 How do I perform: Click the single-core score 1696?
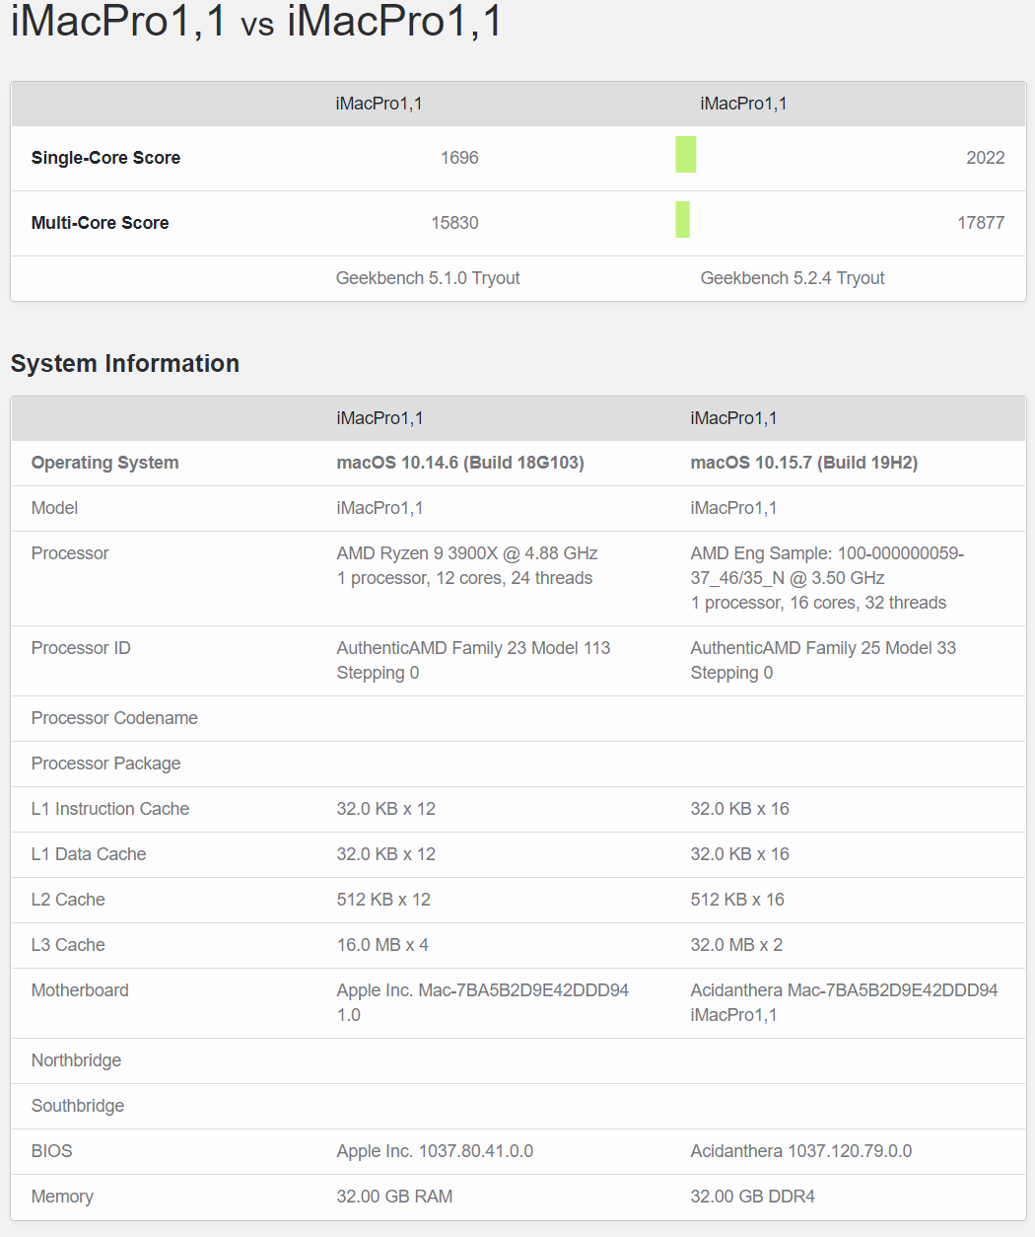click(x=459, y=158)
